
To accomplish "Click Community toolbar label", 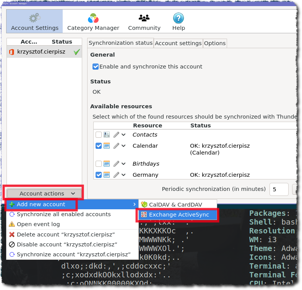I will [144, 28].
